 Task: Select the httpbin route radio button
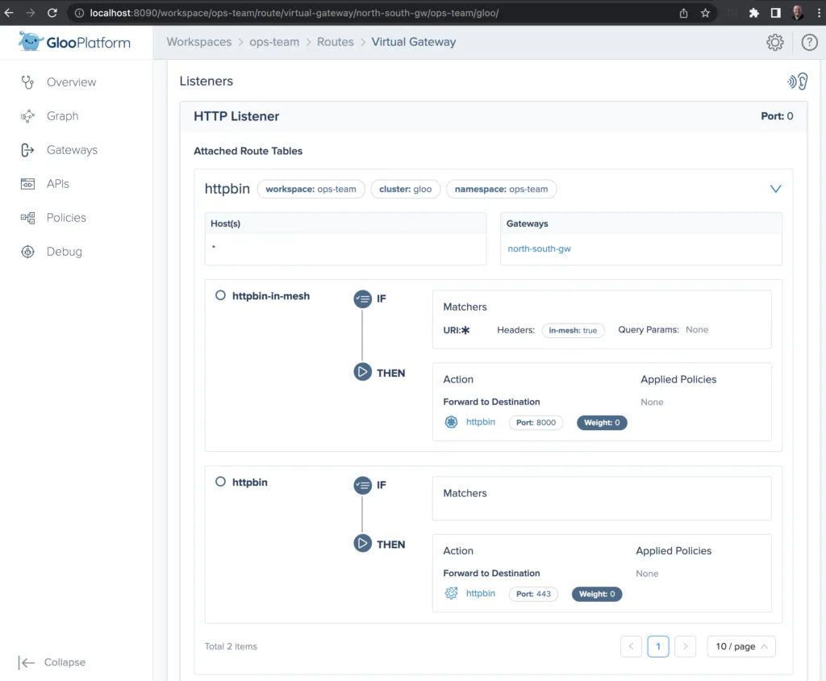[x=220, y=482]
